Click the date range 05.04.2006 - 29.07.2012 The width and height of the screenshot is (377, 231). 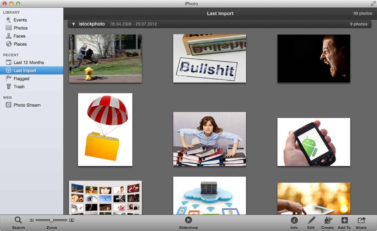pyautogui.click(x=134, y=24)
